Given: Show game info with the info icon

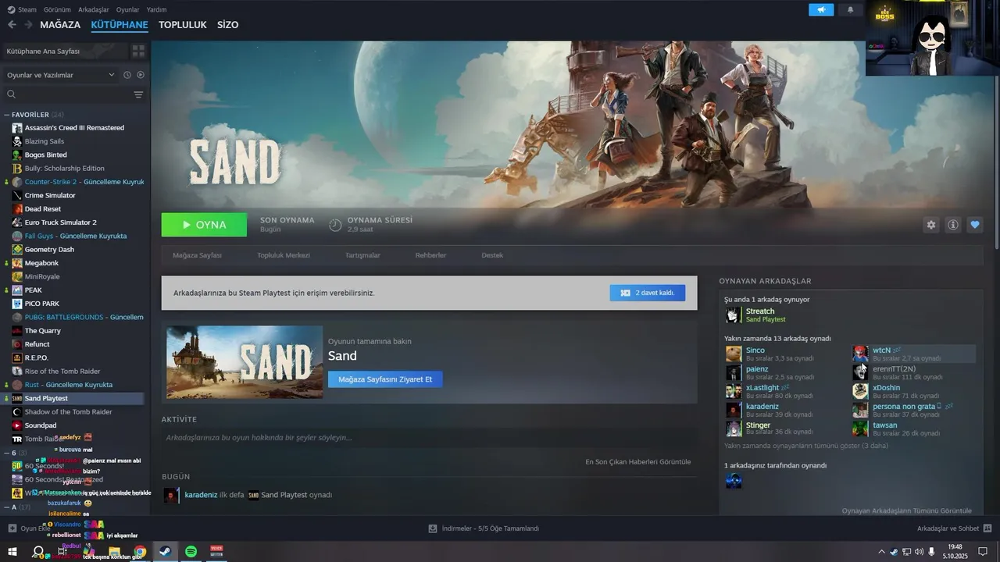Looking at the screenshot, I should pyautogui.click(x=953, y=225).
